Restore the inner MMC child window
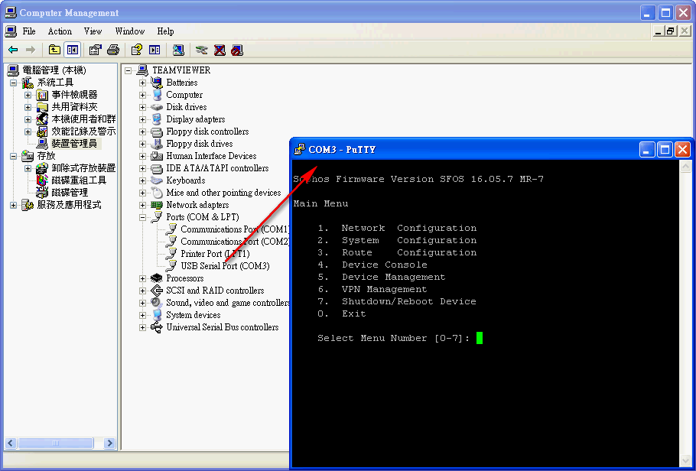 pos(670,31)
